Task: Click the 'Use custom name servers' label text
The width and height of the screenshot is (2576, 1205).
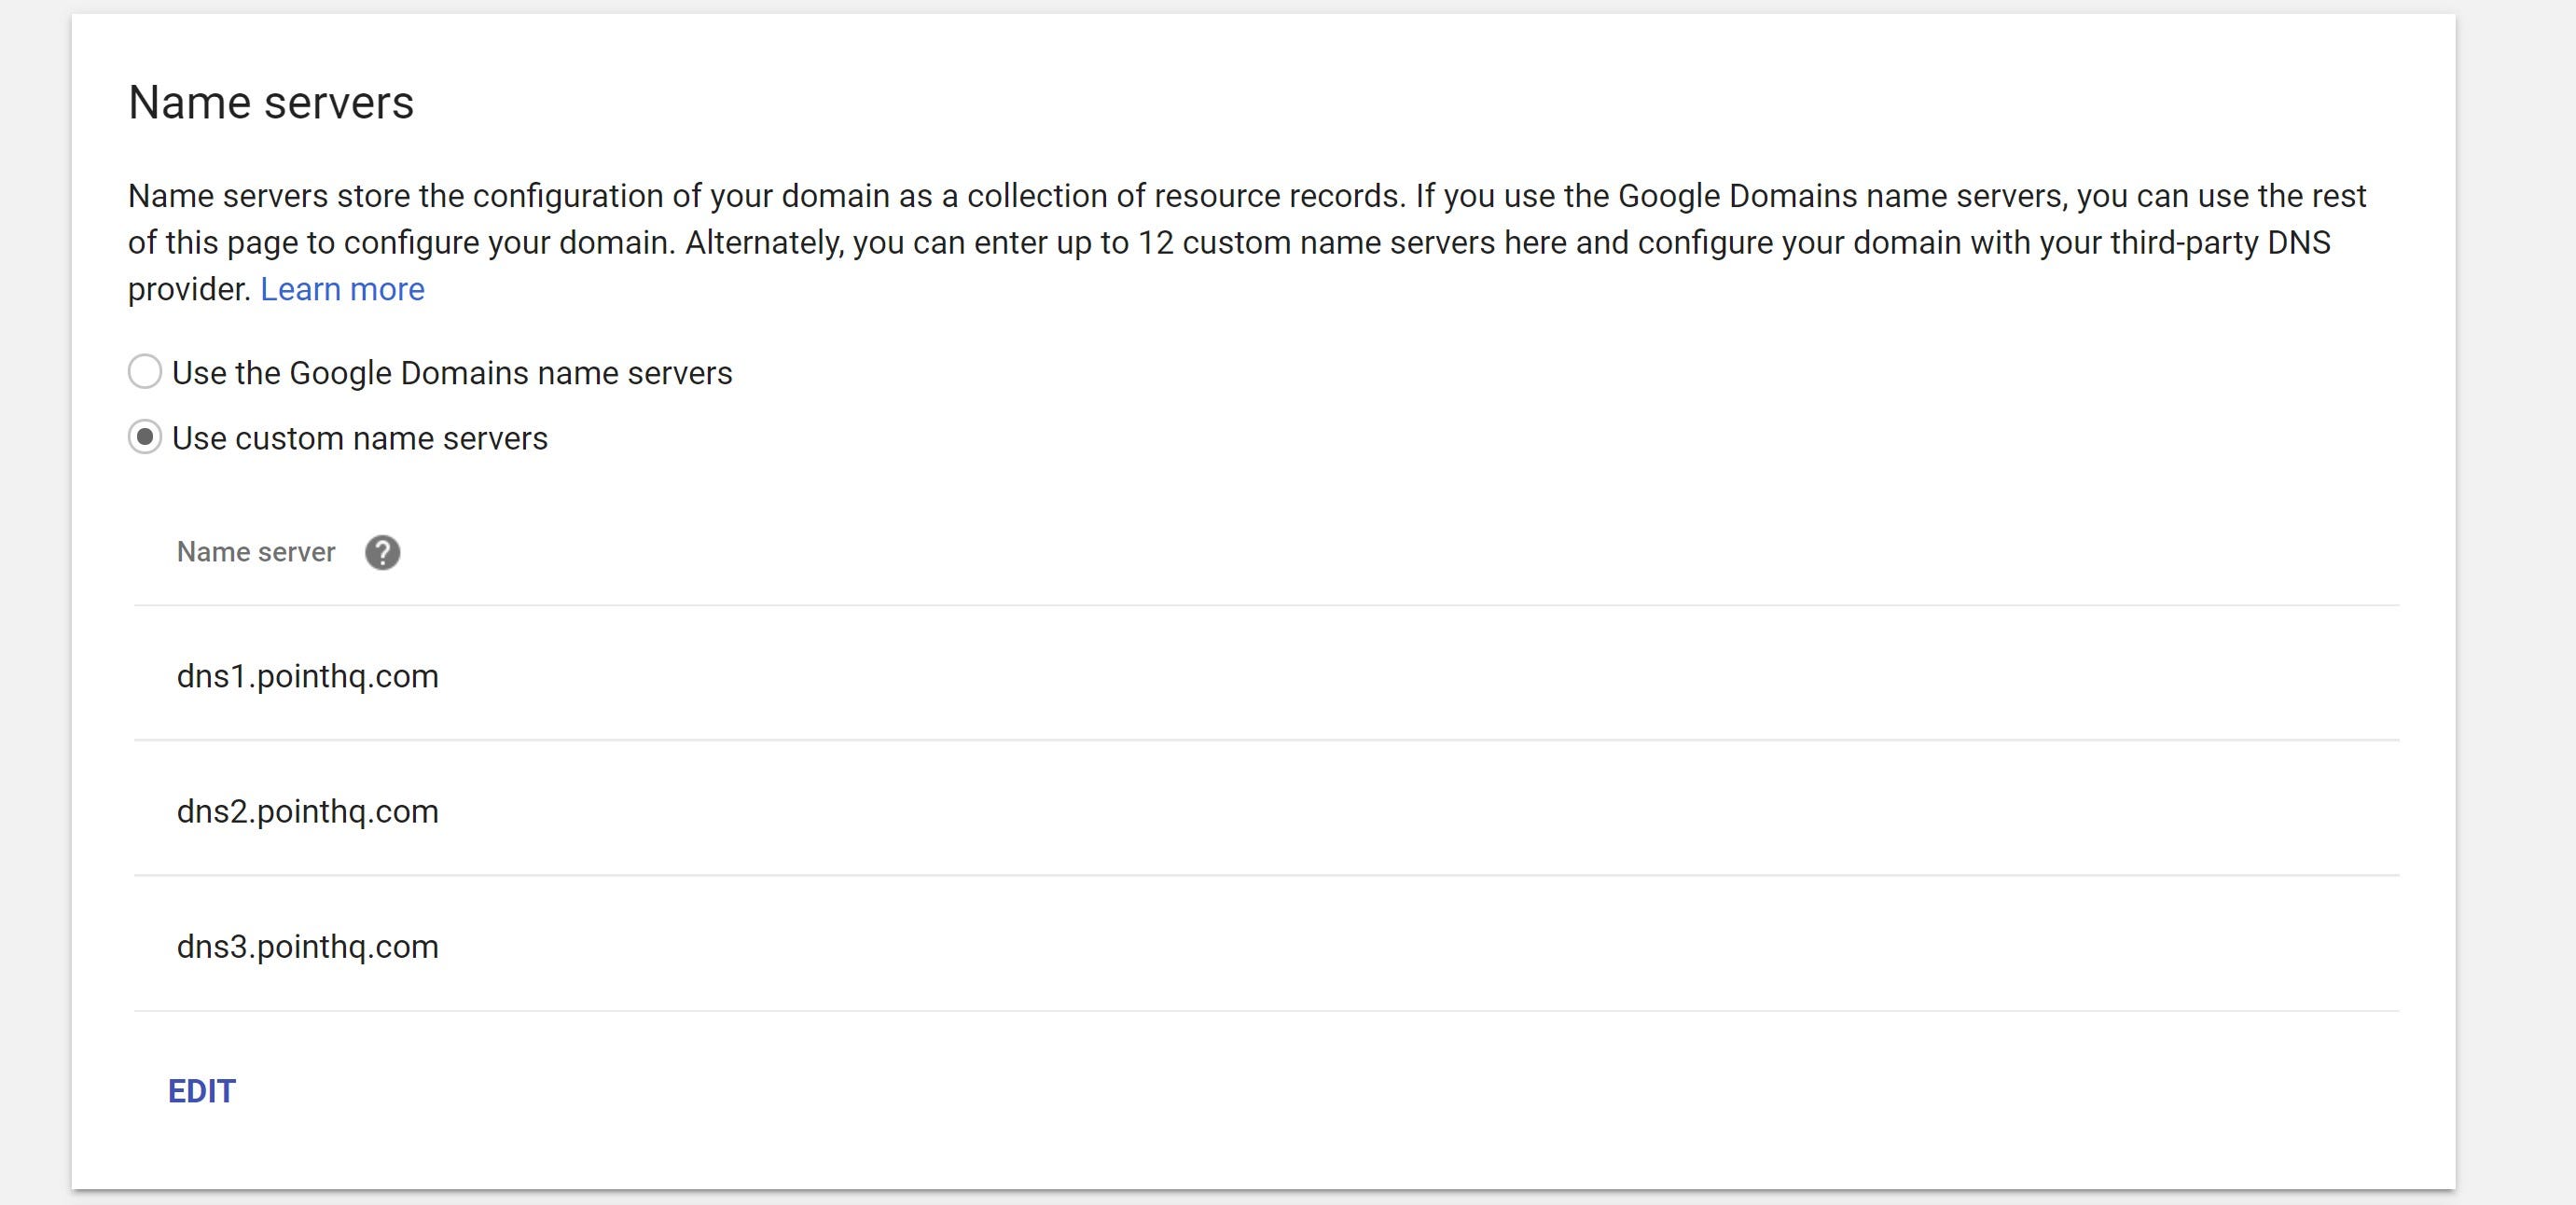Action: pyautogui.click(x=360, y=439)
